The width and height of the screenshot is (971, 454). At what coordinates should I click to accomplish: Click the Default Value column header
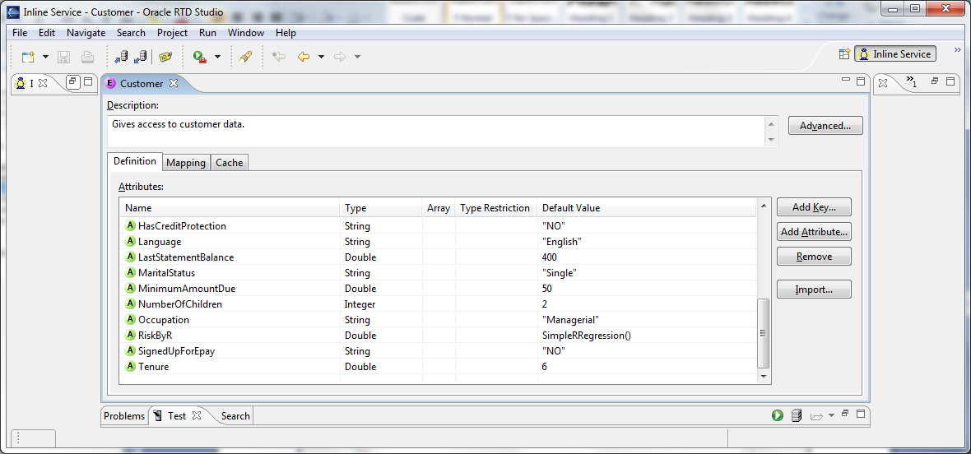[x=647, y=208]
